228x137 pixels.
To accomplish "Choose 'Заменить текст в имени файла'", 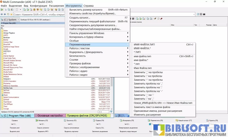I will point(152,107).
